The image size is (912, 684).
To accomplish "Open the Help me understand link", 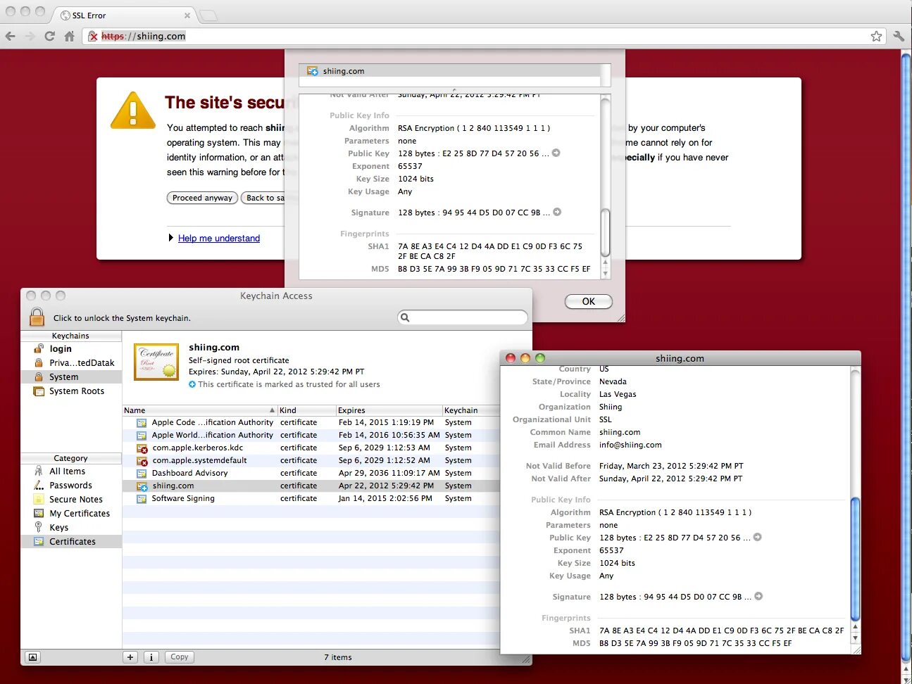I will [x=219, y=239].
